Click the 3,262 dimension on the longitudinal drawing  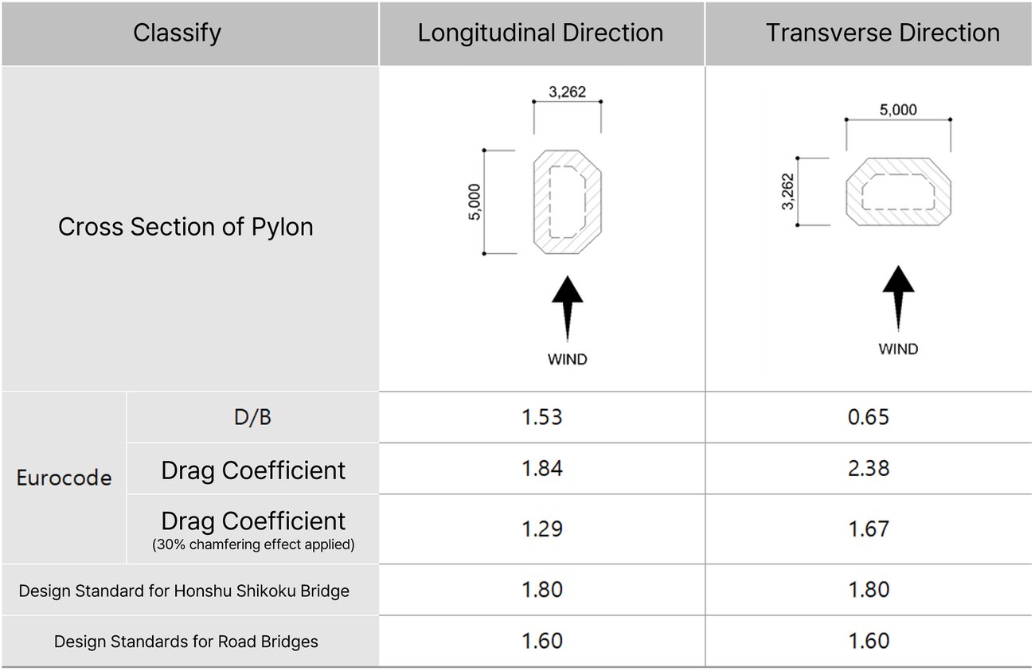point(567,92)
